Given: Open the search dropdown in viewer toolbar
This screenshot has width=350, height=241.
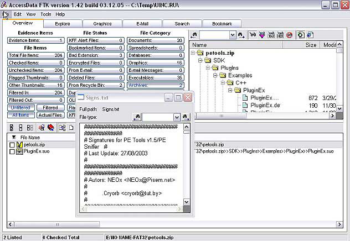Looking at the screenshot, I should tap(233, 35).
